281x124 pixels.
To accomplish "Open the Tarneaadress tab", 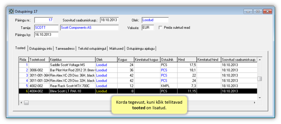I will (65, 49).
